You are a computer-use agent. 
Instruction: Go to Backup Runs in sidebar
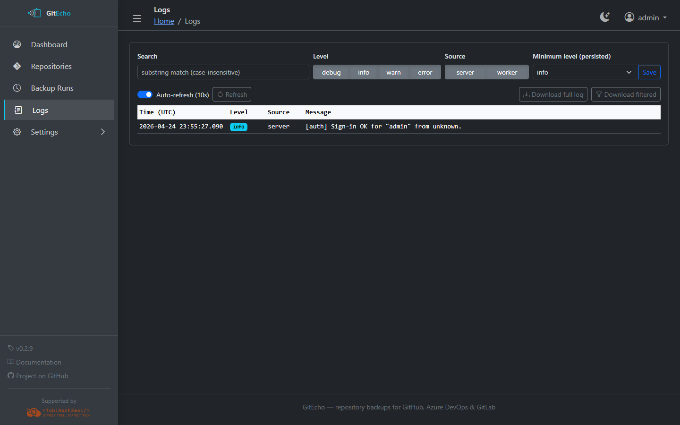52,88
